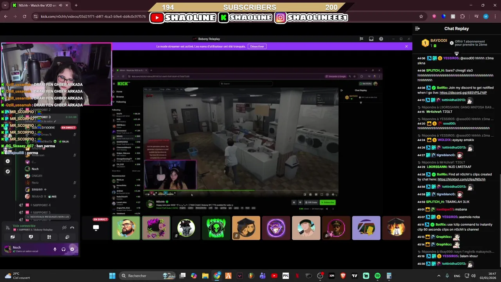Click the chat message 'TBARKLAH 3LIK'

tap(458, 202)
